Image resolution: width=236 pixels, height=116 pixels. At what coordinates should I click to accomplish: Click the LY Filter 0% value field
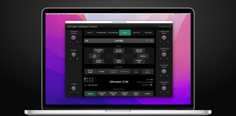(74, 61)
